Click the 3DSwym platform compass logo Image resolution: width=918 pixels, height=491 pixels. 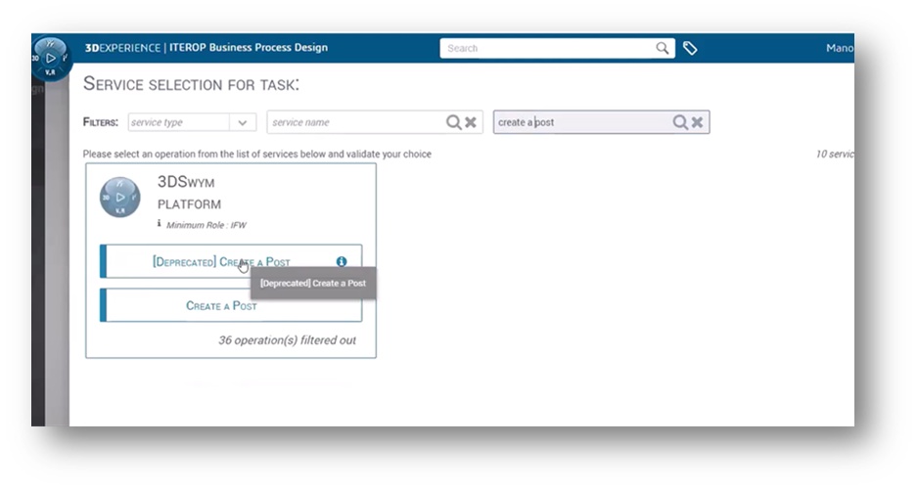[x=119, y=198]
